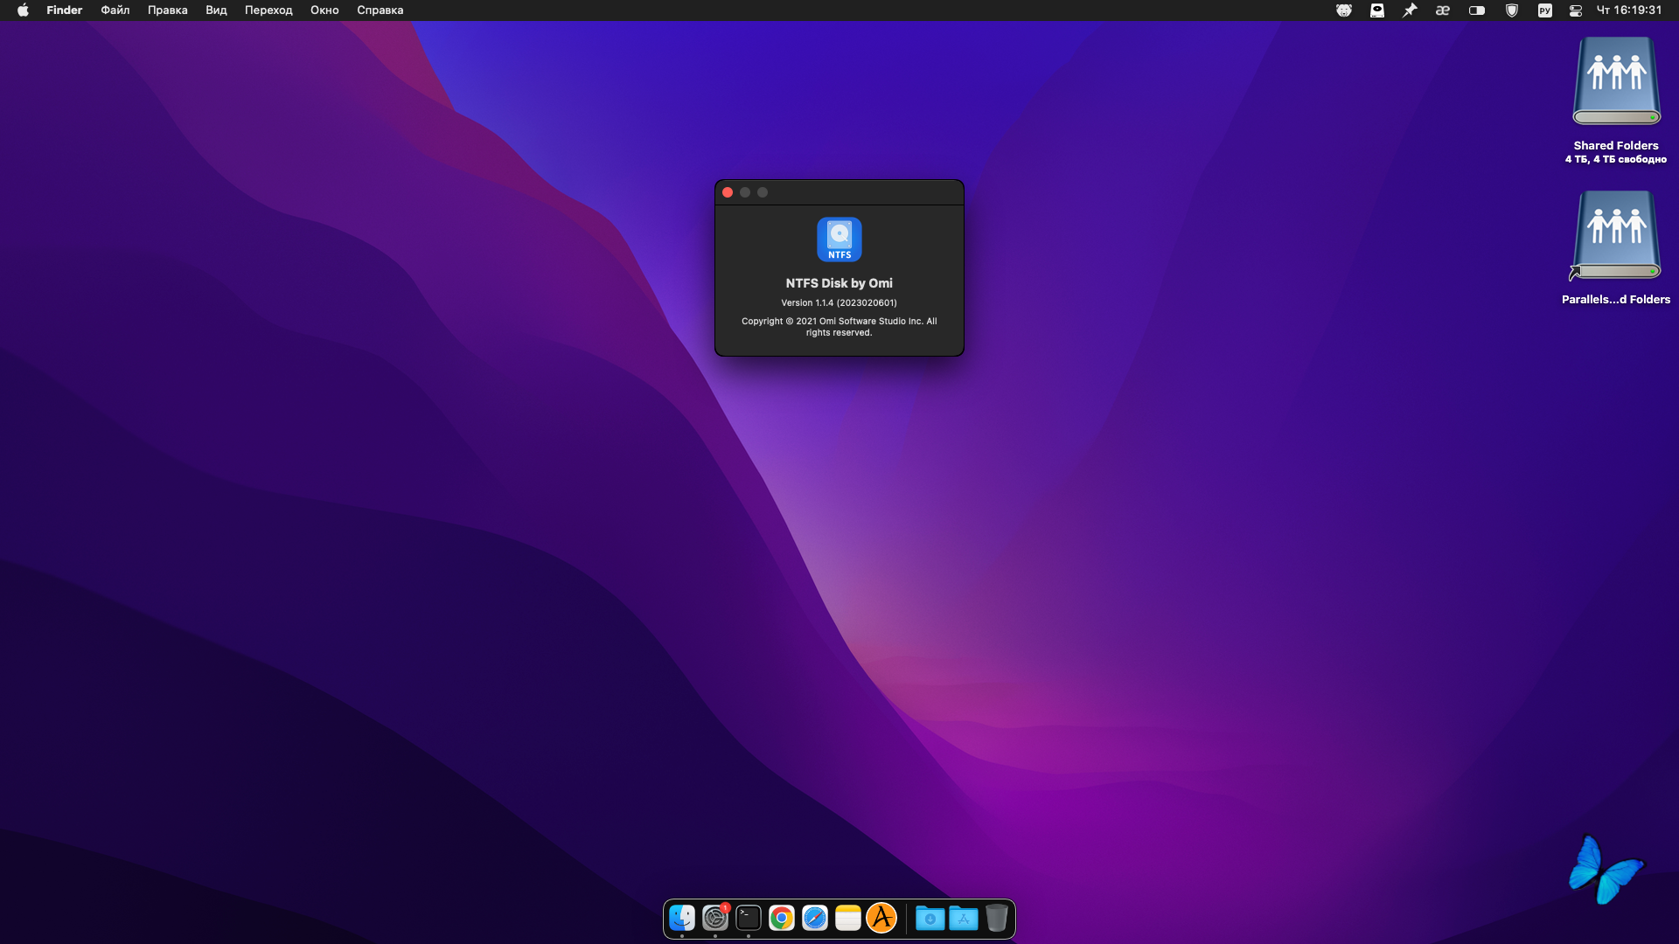Open the Переход menu
1679x944 pixels.
click(x=268, y=10)
